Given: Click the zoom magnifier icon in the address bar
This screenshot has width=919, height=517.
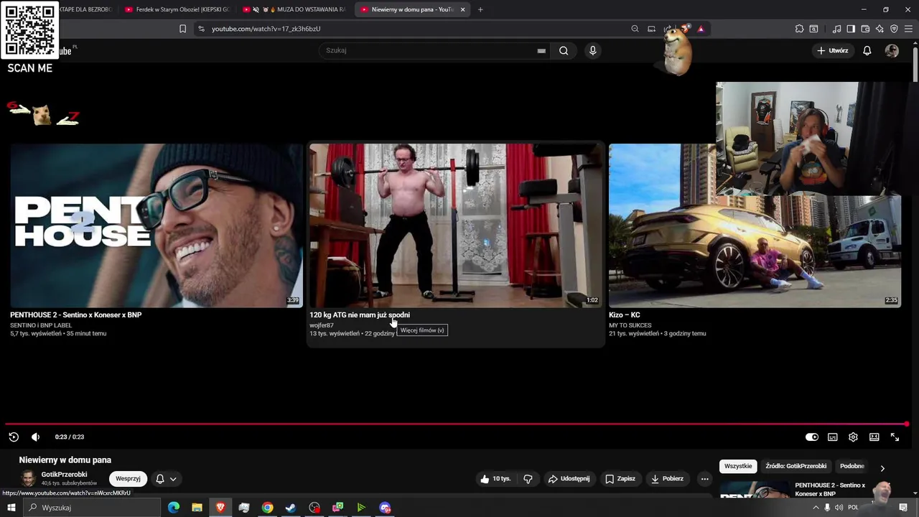Looking at the screenshot, I should [635, 29].
